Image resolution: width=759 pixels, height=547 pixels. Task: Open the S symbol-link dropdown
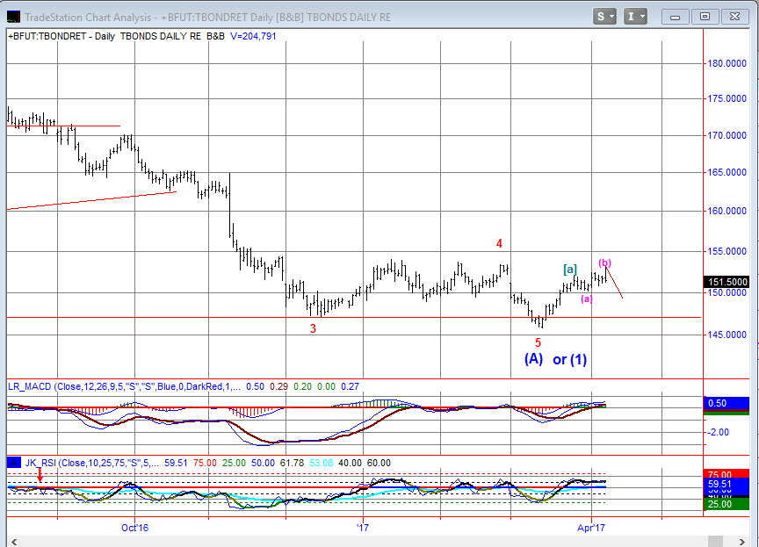click(x=604, y=17)
